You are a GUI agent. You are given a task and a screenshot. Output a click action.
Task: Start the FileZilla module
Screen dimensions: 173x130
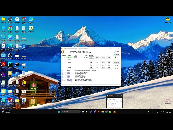coord(91,63)
